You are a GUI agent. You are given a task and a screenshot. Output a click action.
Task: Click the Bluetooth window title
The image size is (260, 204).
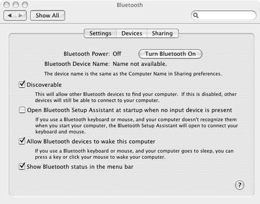tap(129, 5)
